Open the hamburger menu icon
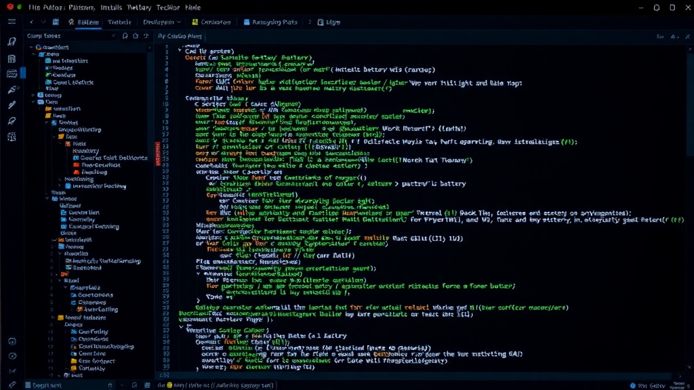The width and height of the screenshot is (694, 390). point(12,22)
